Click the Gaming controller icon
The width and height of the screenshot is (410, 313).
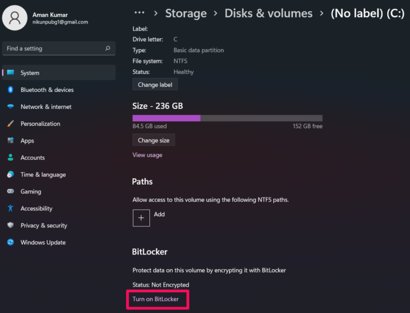coord(11,192)
